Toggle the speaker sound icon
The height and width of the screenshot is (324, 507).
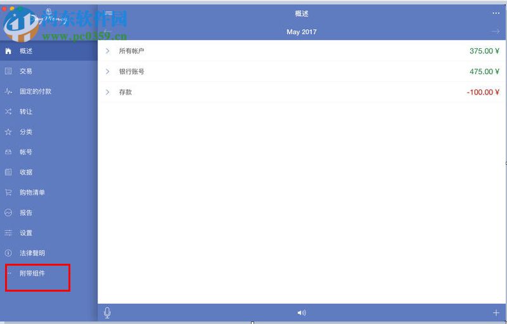coord(302,313)
